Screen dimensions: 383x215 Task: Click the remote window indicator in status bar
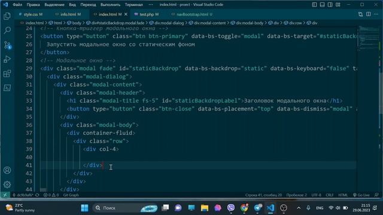coord(5,195)
